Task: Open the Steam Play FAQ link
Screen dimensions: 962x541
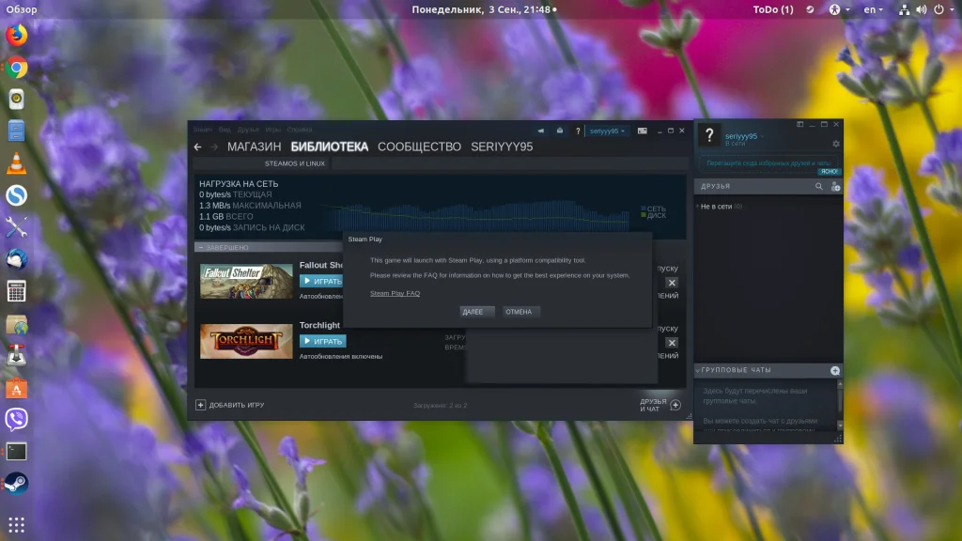Action: tap(395, 294)
